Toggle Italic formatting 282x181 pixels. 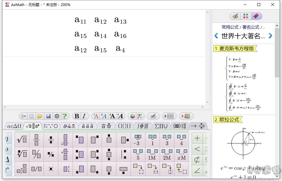(83, 116)
